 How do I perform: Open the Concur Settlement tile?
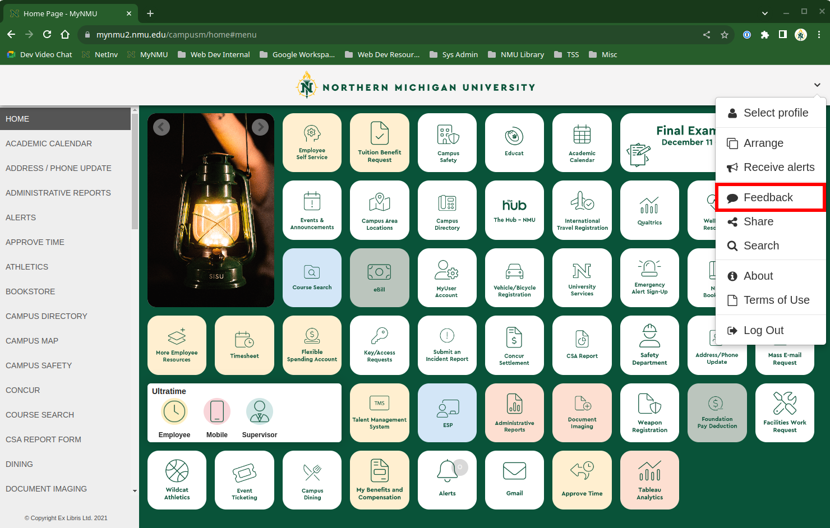514,345
